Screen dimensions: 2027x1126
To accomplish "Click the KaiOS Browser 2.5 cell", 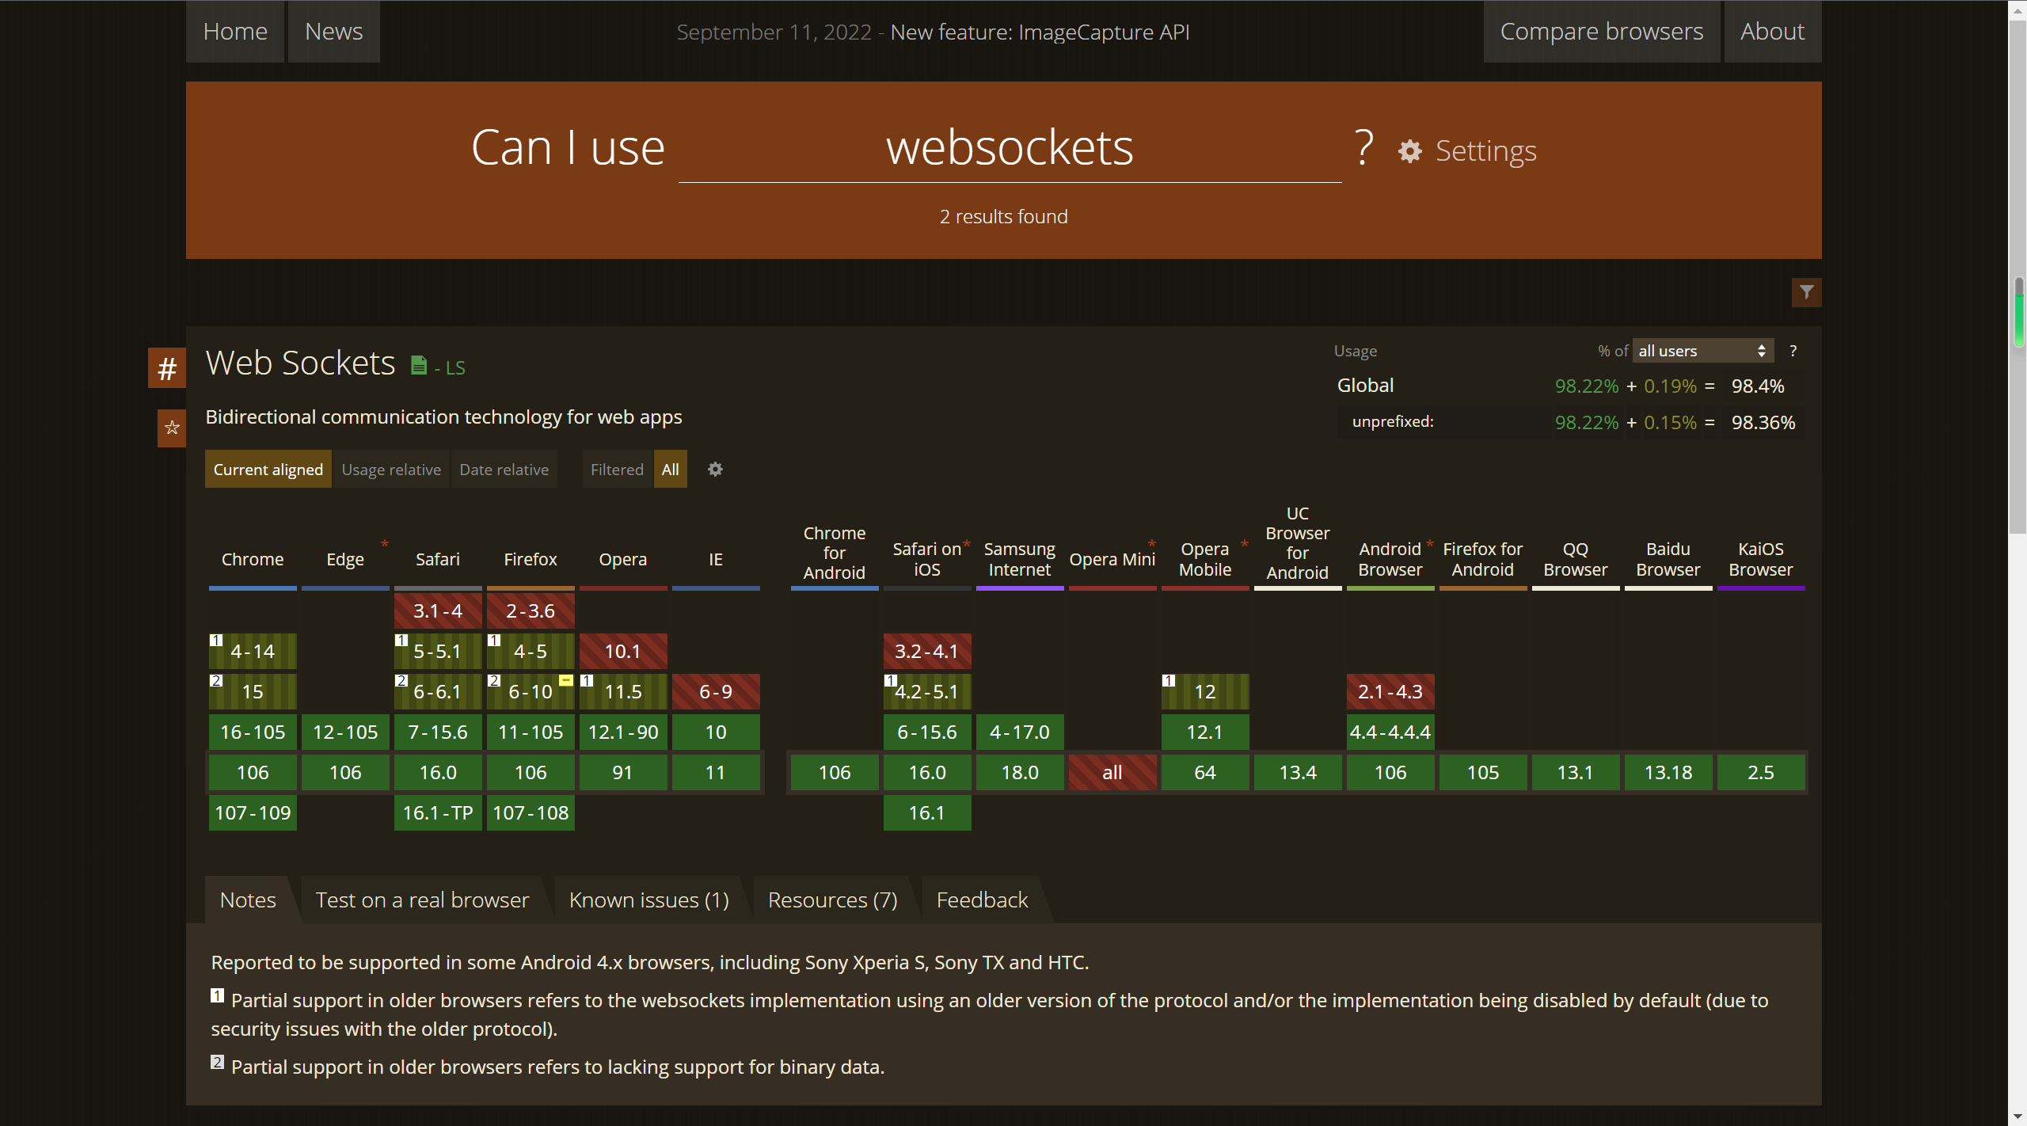I will [1761, 773].
